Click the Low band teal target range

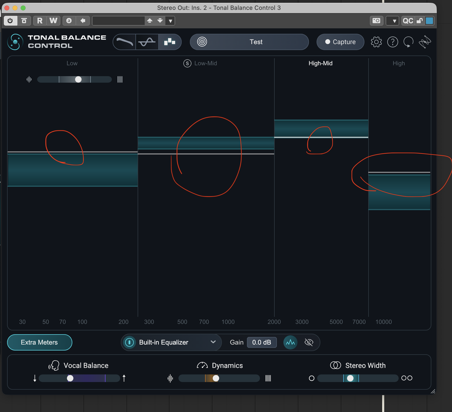click(x=73, y=170)
